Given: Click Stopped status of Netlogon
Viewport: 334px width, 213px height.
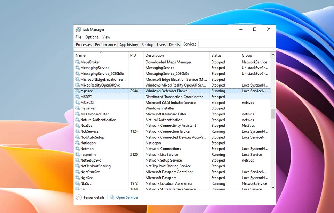Looking at the screenshot, I should click(218, 143).
